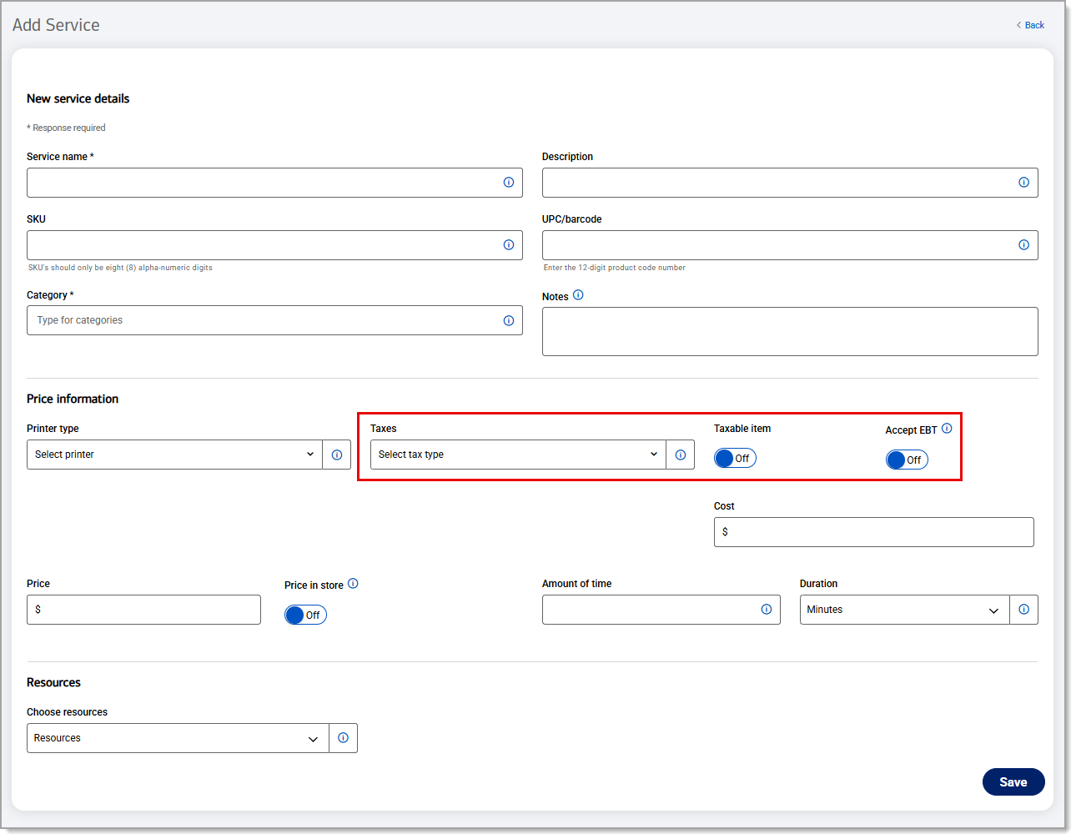
Task: Click into the Cost field
Action: click(874, 532)
